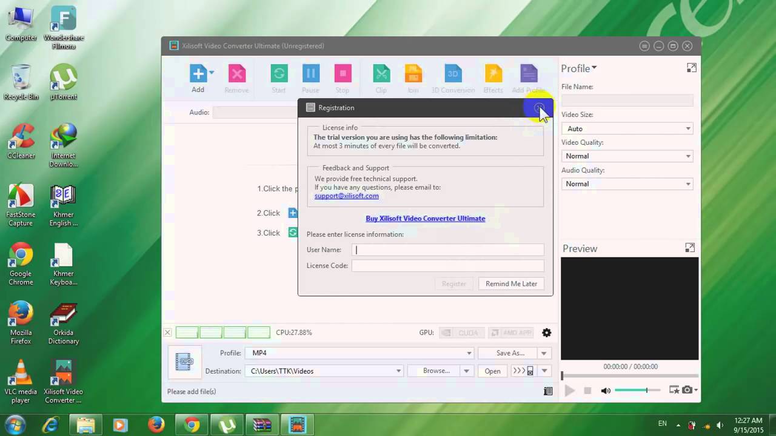Click the preview Play button
The width and height of the screenshot is (776, 436).
tap(569, 391)
